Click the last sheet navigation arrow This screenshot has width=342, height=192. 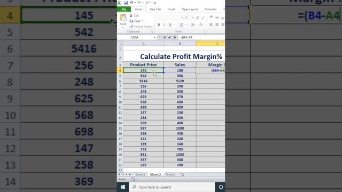(x=130, y=174)
